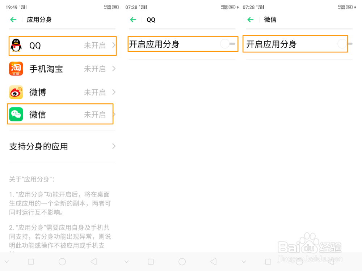Viewport: 362px width, 271px height.
Task: Select the 微博 label
Action: [x=38, y=92]
